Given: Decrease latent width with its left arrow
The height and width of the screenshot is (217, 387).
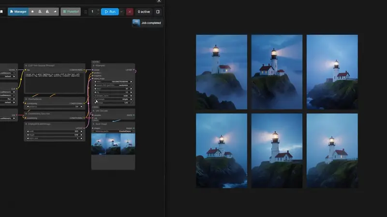Looking at the screenshot, I should pos(28,131).
